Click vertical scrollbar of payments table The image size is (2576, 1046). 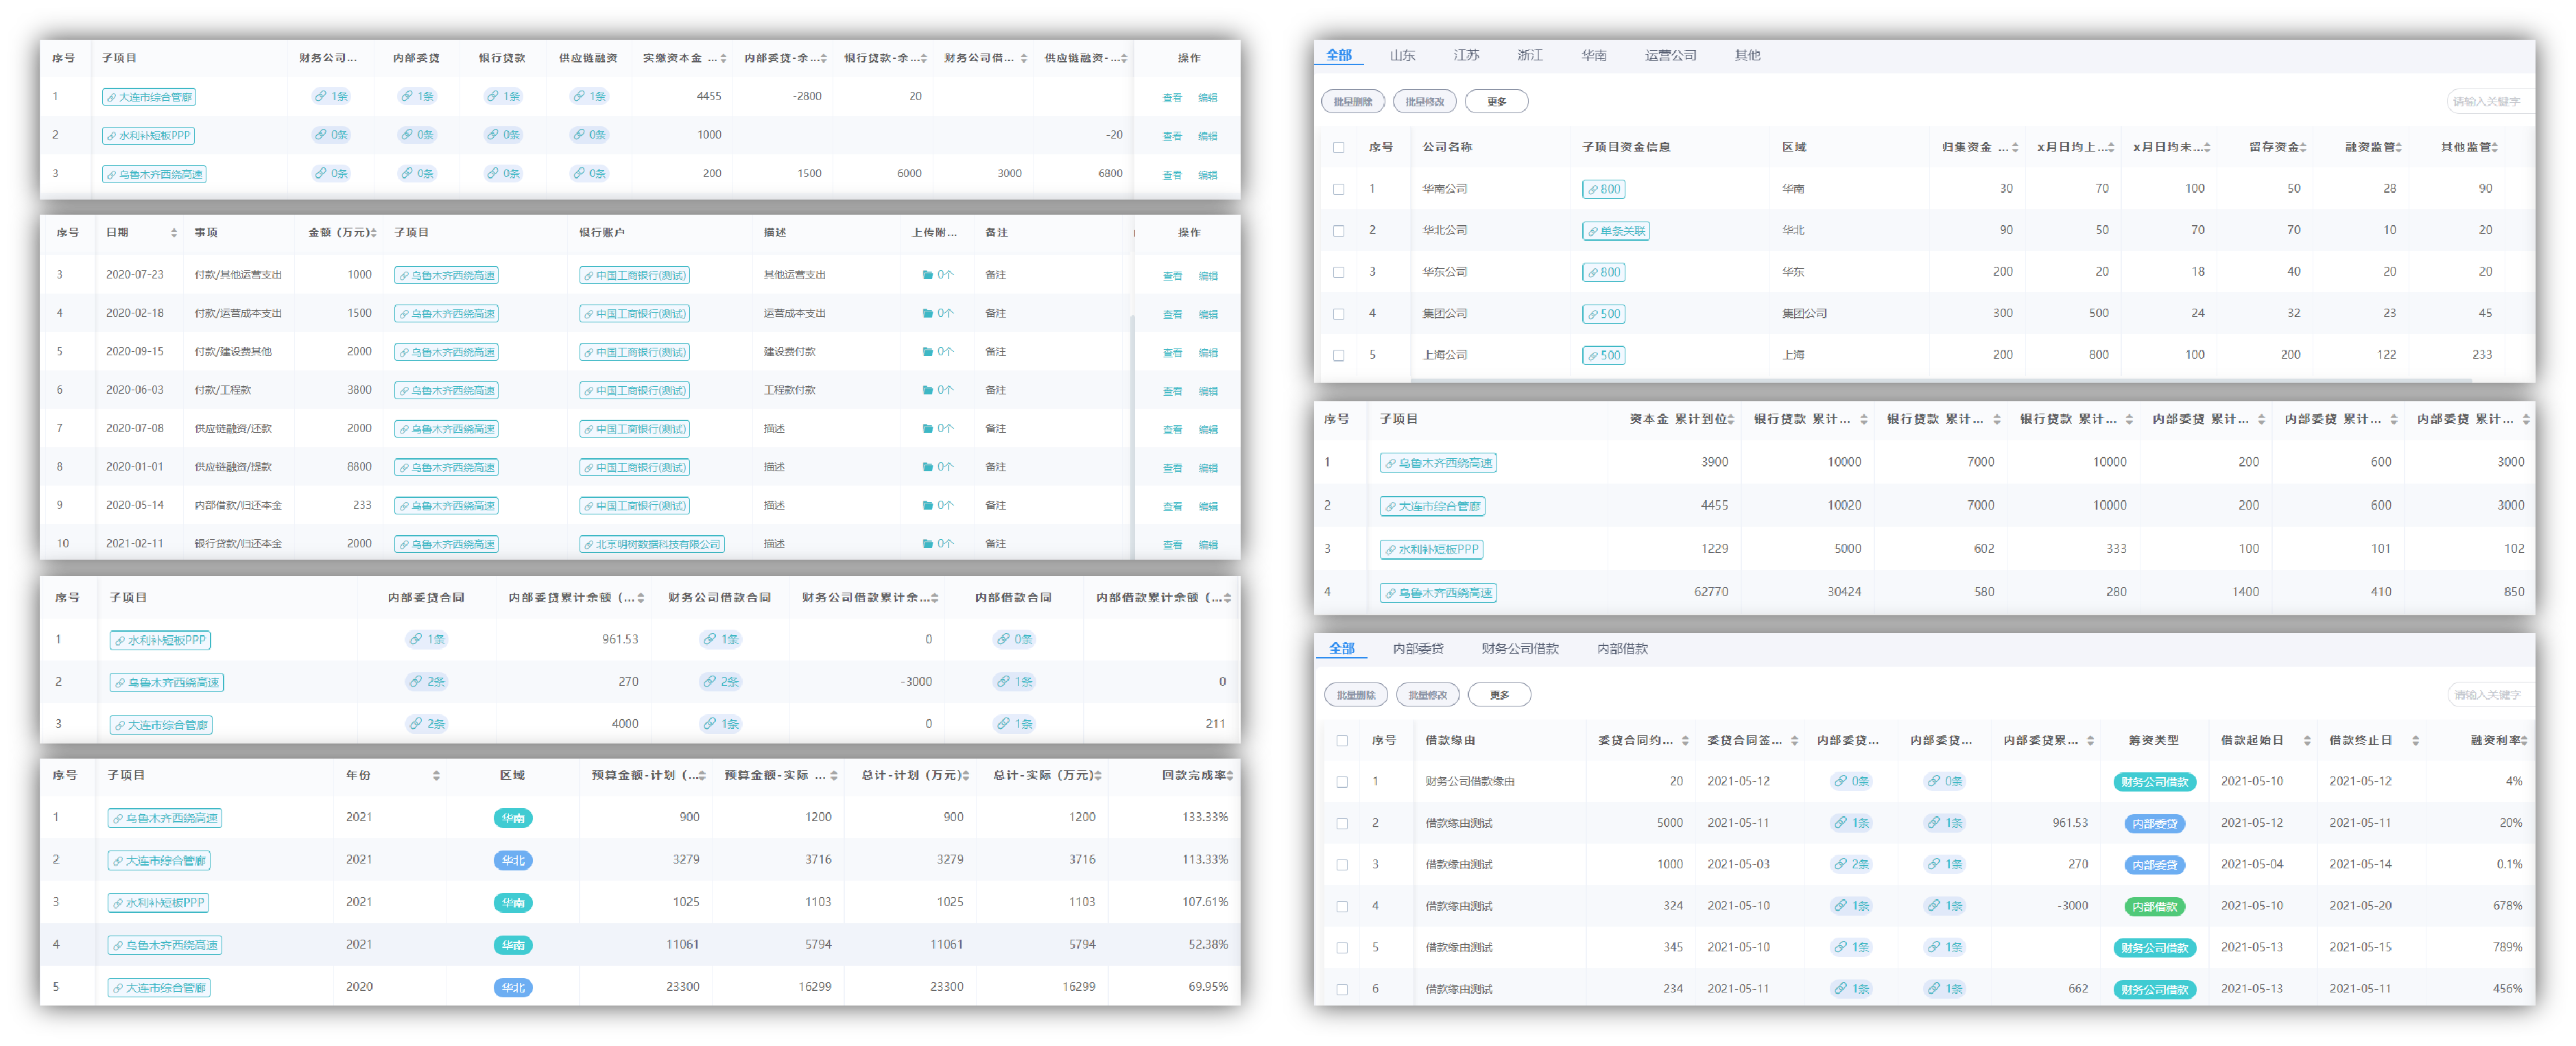click(x=1132, y=437)
